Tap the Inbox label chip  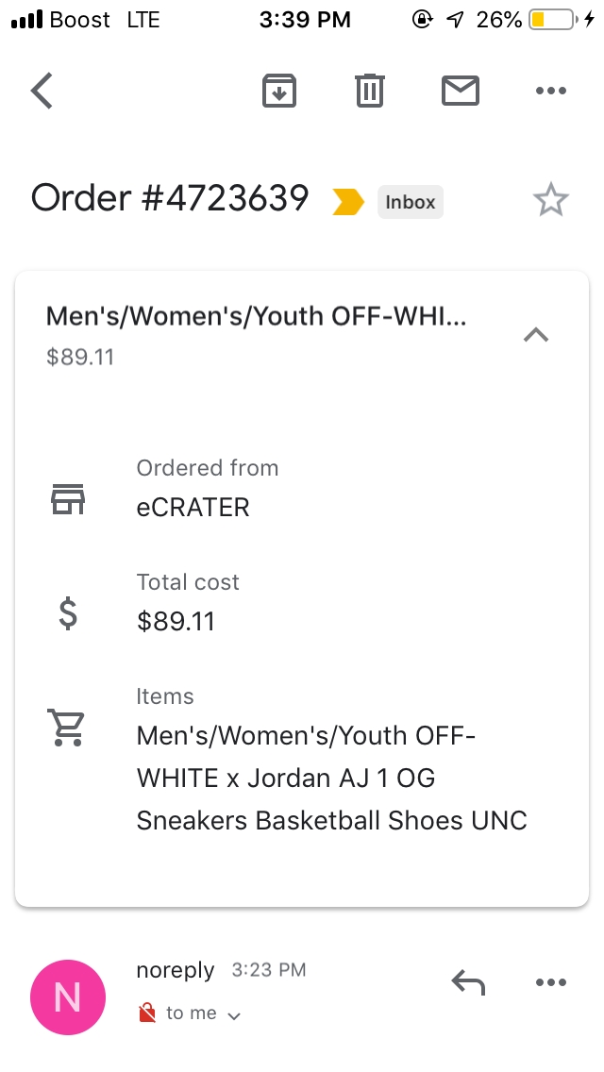pyautogui.click(x=410, y=202)
